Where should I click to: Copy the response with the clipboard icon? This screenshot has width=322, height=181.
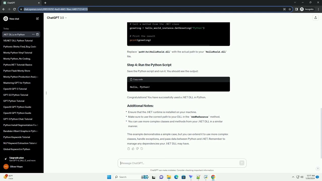(129, 149)
